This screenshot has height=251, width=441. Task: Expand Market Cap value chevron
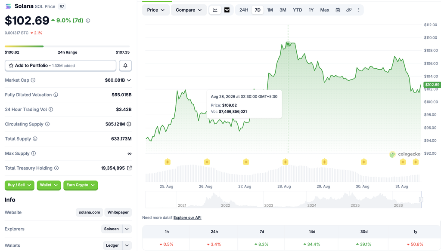click(x=129, y=80)
